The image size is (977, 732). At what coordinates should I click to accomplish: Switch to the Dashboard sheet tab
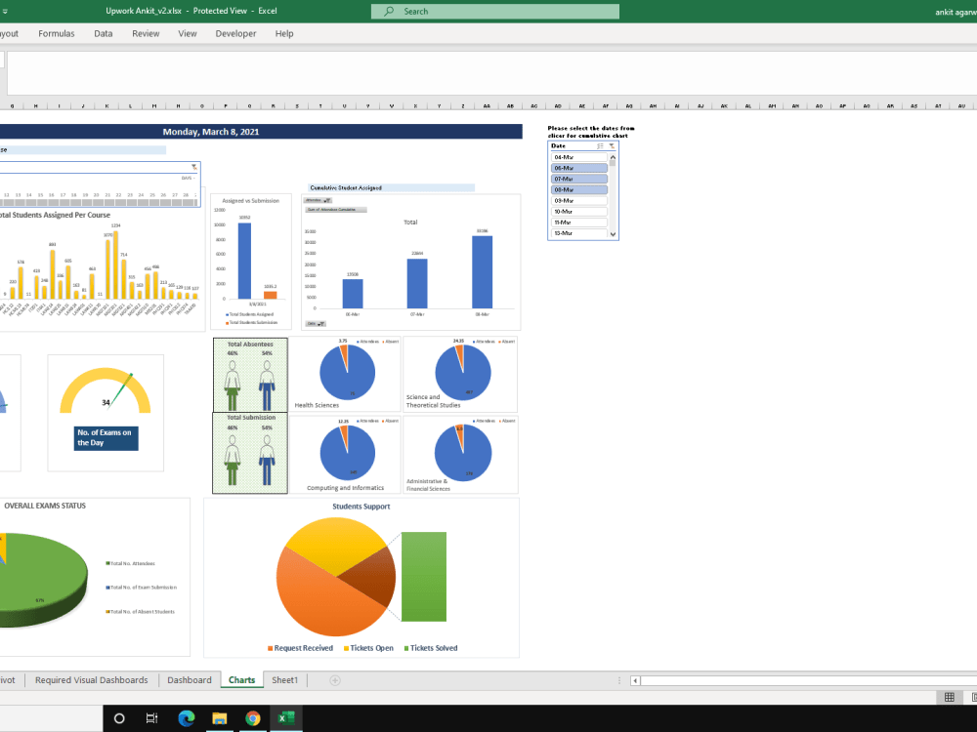[189, 679]
